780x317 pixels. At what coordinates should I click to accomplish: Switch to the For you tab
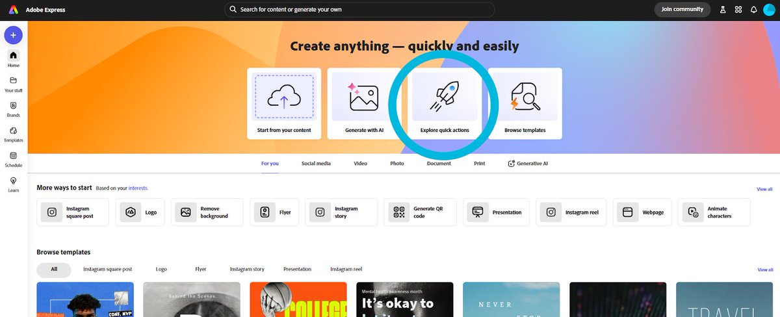coord(270,164)
